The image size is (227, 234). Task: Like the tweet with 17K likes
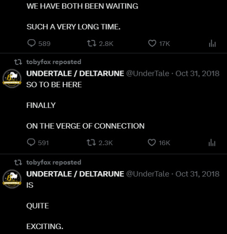pyautogui.click(x=159, y=43)
